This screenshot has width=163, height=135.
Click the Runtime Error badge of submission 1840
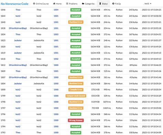click(x=76, y=22)
